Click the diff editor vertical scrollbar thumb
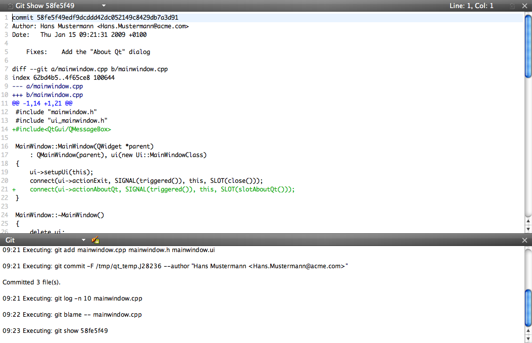 click(528, 46)
